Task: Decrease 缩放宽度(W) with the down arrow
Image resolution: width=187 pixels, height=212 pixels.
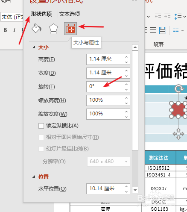Action: tap(126, 117)
